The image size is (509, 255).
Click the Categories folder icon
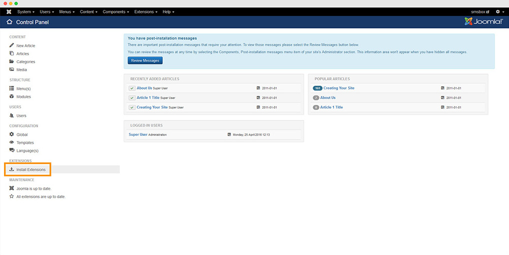(11, 61)
